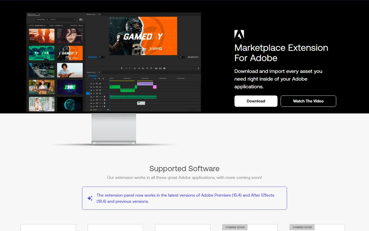Export a frame with the camera icon
Screen dimensions: 369x231
(x=164, y=68)
